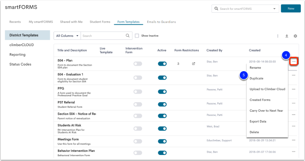Toggle Active switch for PST Referral
Viewport: 305px width, 161px height.
click(x=162, y=104)
